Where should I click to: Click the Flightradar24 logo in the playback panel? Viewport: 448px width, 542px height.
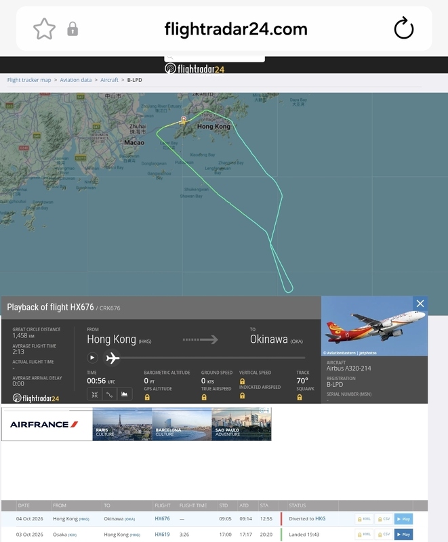tap(36, 398)
